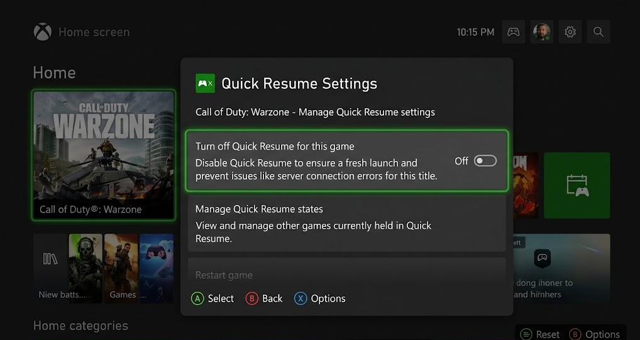This screenshot has height=340, width=640.
Task: Open the Games tile thumbnail
Action: 121,268
